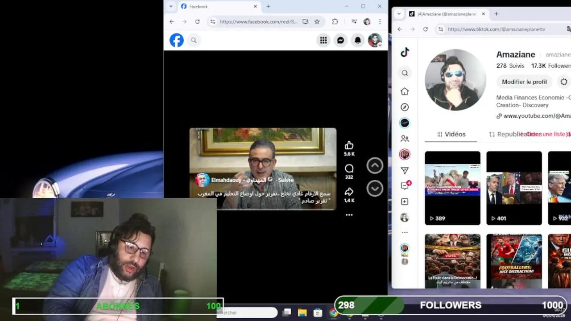Open TikTok upload plus icon

coord(405,202)
